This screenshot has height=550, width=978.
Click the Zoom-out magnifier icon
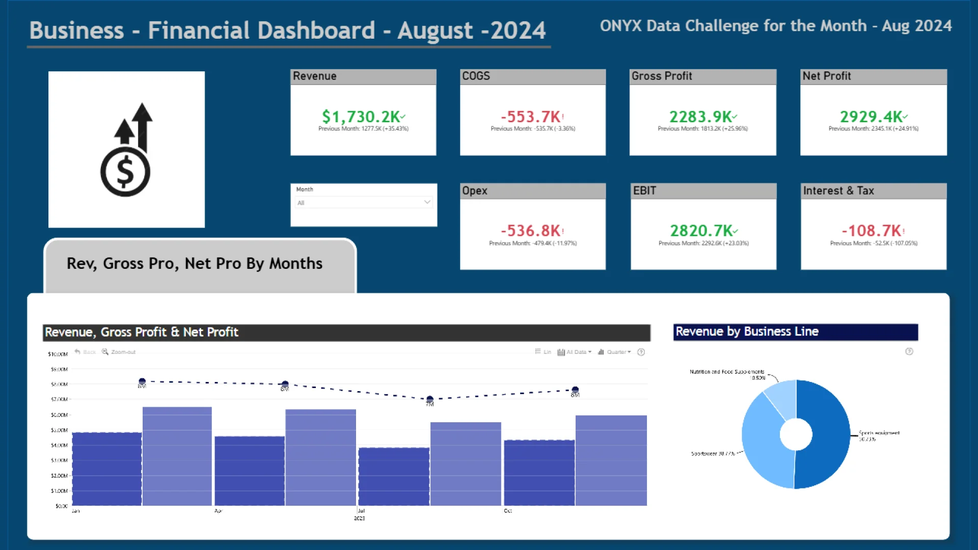[x=105, y=351]
